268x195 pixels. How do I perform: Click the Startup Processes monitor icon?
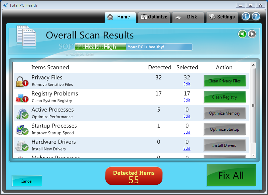click(x=22, y=130)
